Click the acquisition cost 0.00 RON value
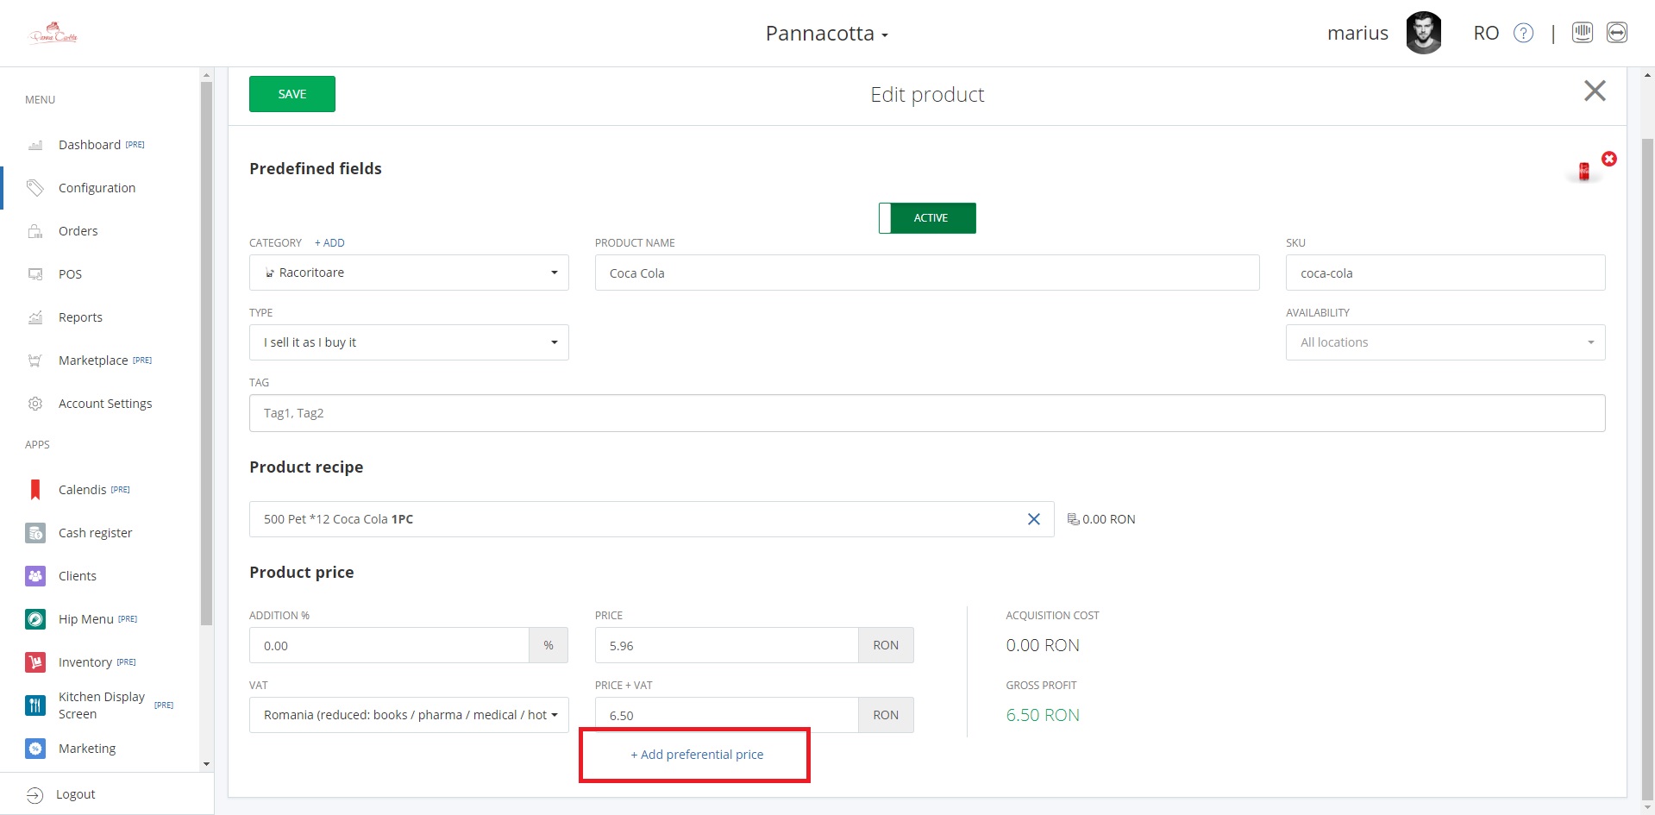This screenshot has height=815, width=1655. [1043, 645]
